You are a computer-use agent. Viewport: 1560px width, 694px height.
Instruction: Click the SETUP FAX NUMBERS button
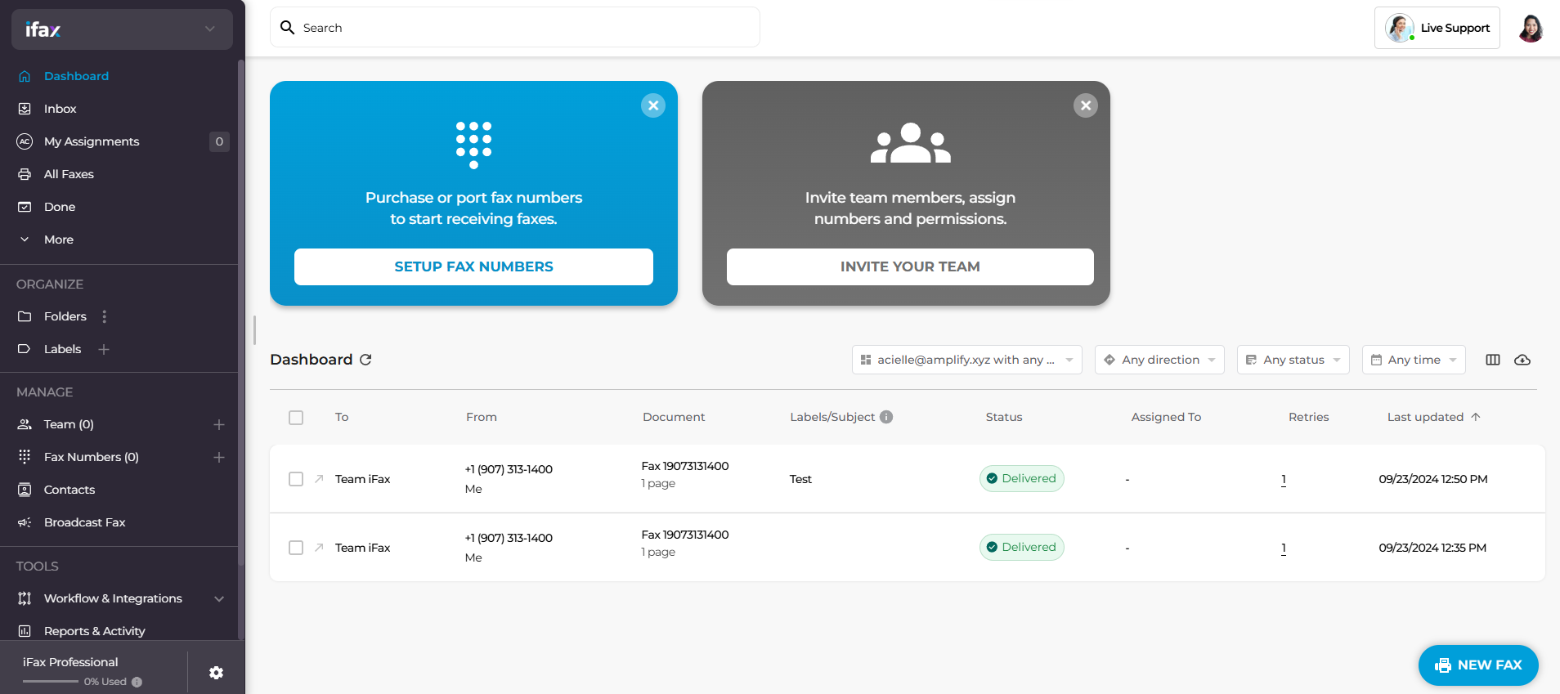click(x=473, y=266)
